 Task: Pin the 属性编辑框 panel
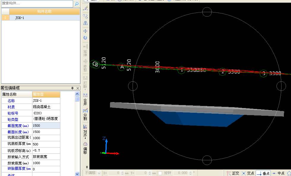(x=73, y=88)
